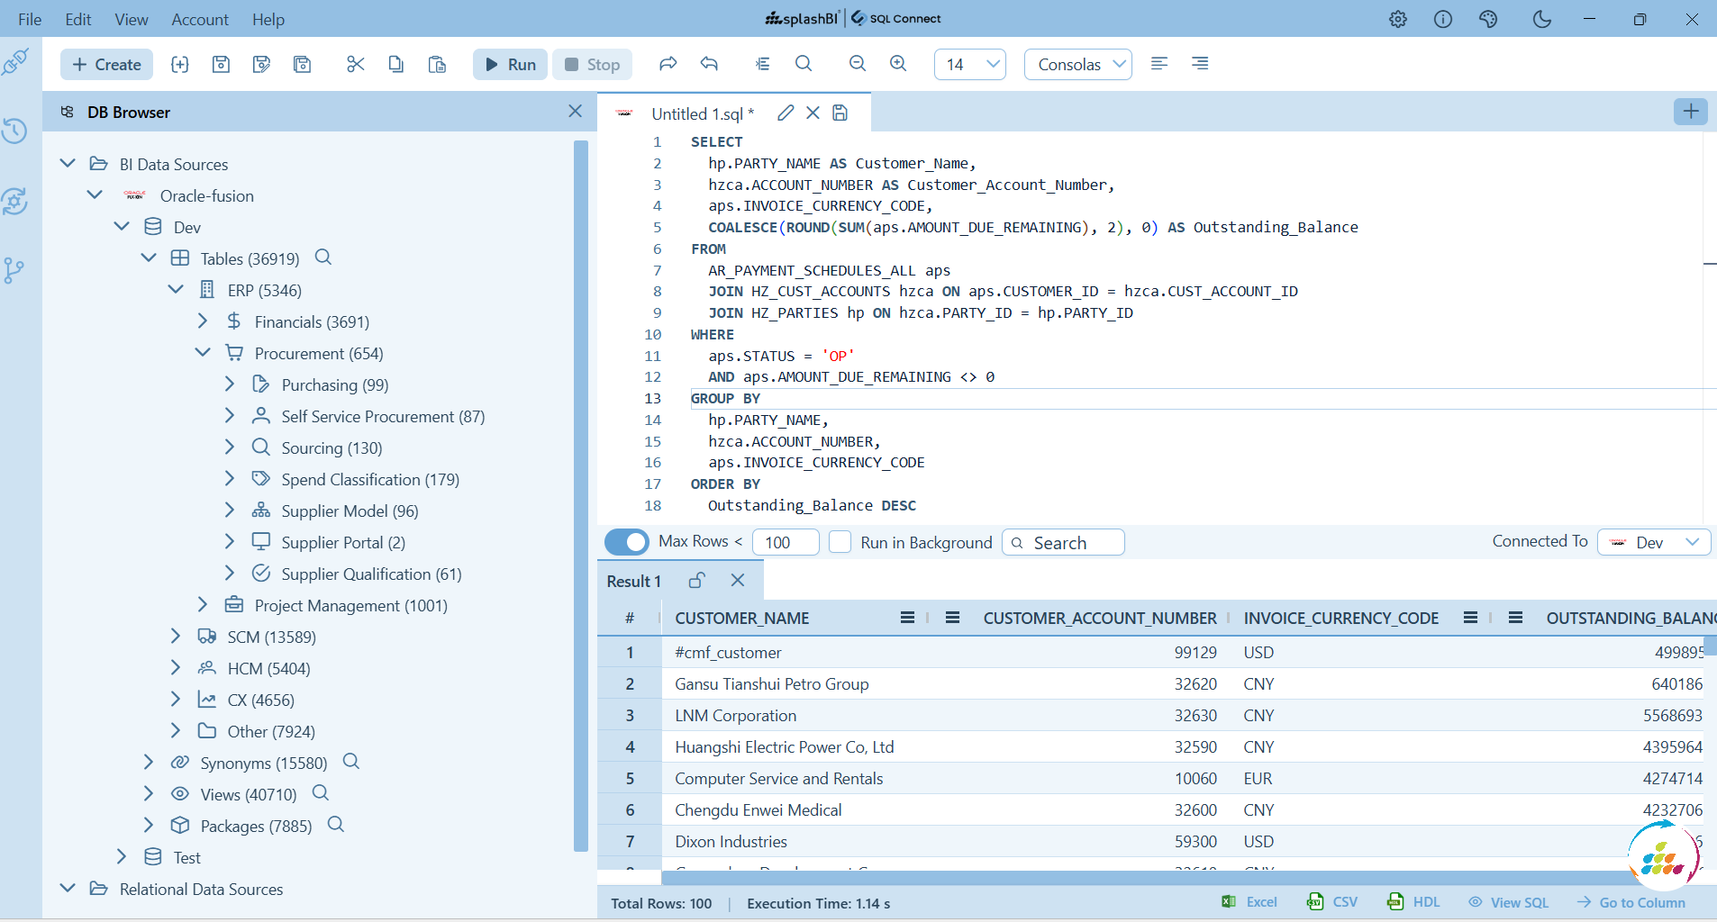Click the Paste clipboard icon

(x=437, y=64)
